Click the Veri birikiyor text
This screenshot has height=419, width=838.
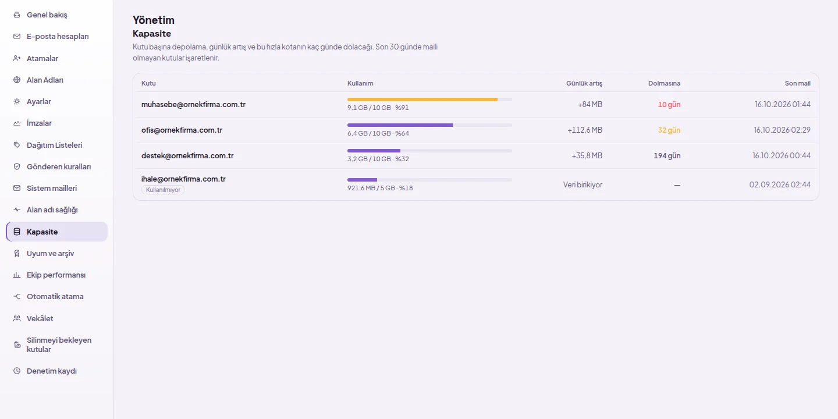click(583, 184)
